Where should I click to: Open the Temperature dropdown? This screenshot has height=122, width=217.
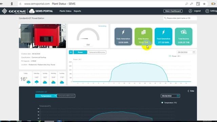pos(46,96)
